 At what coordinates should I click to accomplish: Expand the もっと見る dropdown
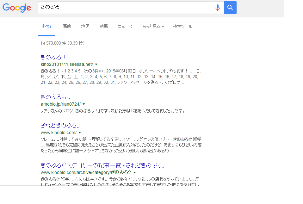(x=153, y=27)
